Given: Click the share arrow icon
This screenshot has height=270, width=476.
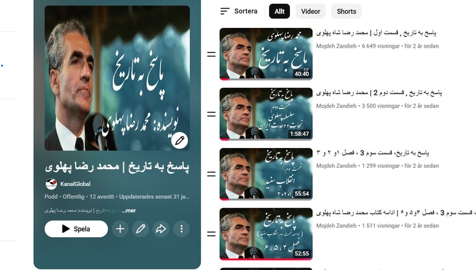Looking at the screenshot, I should 161,229.
